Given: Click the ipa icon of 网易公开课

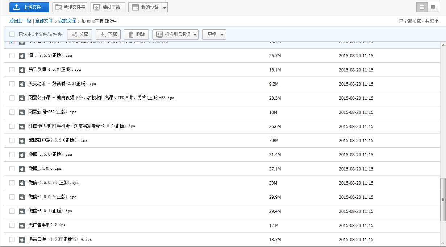Looking at the screenshot, I should (22, 98).
